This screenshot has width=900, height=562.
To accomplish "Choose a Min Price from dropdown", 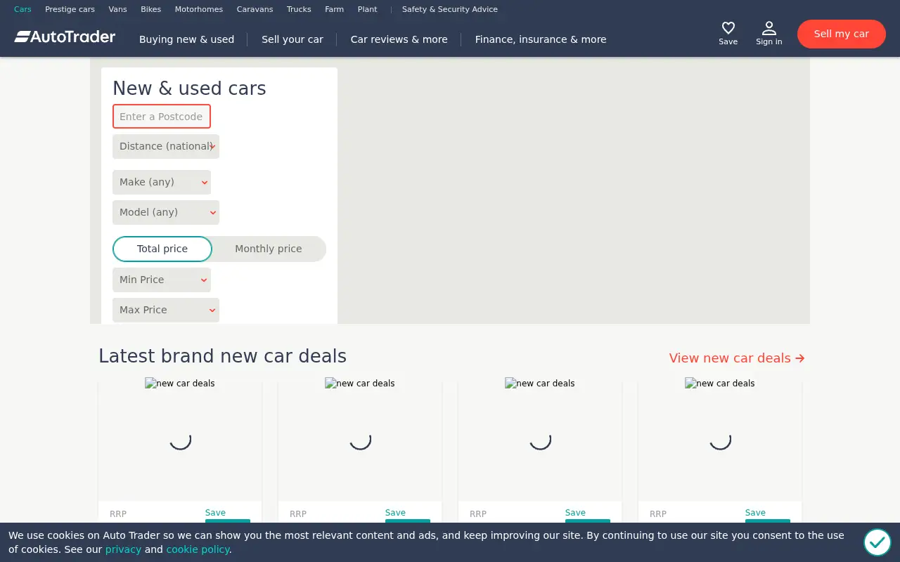I will pos(162,280).
